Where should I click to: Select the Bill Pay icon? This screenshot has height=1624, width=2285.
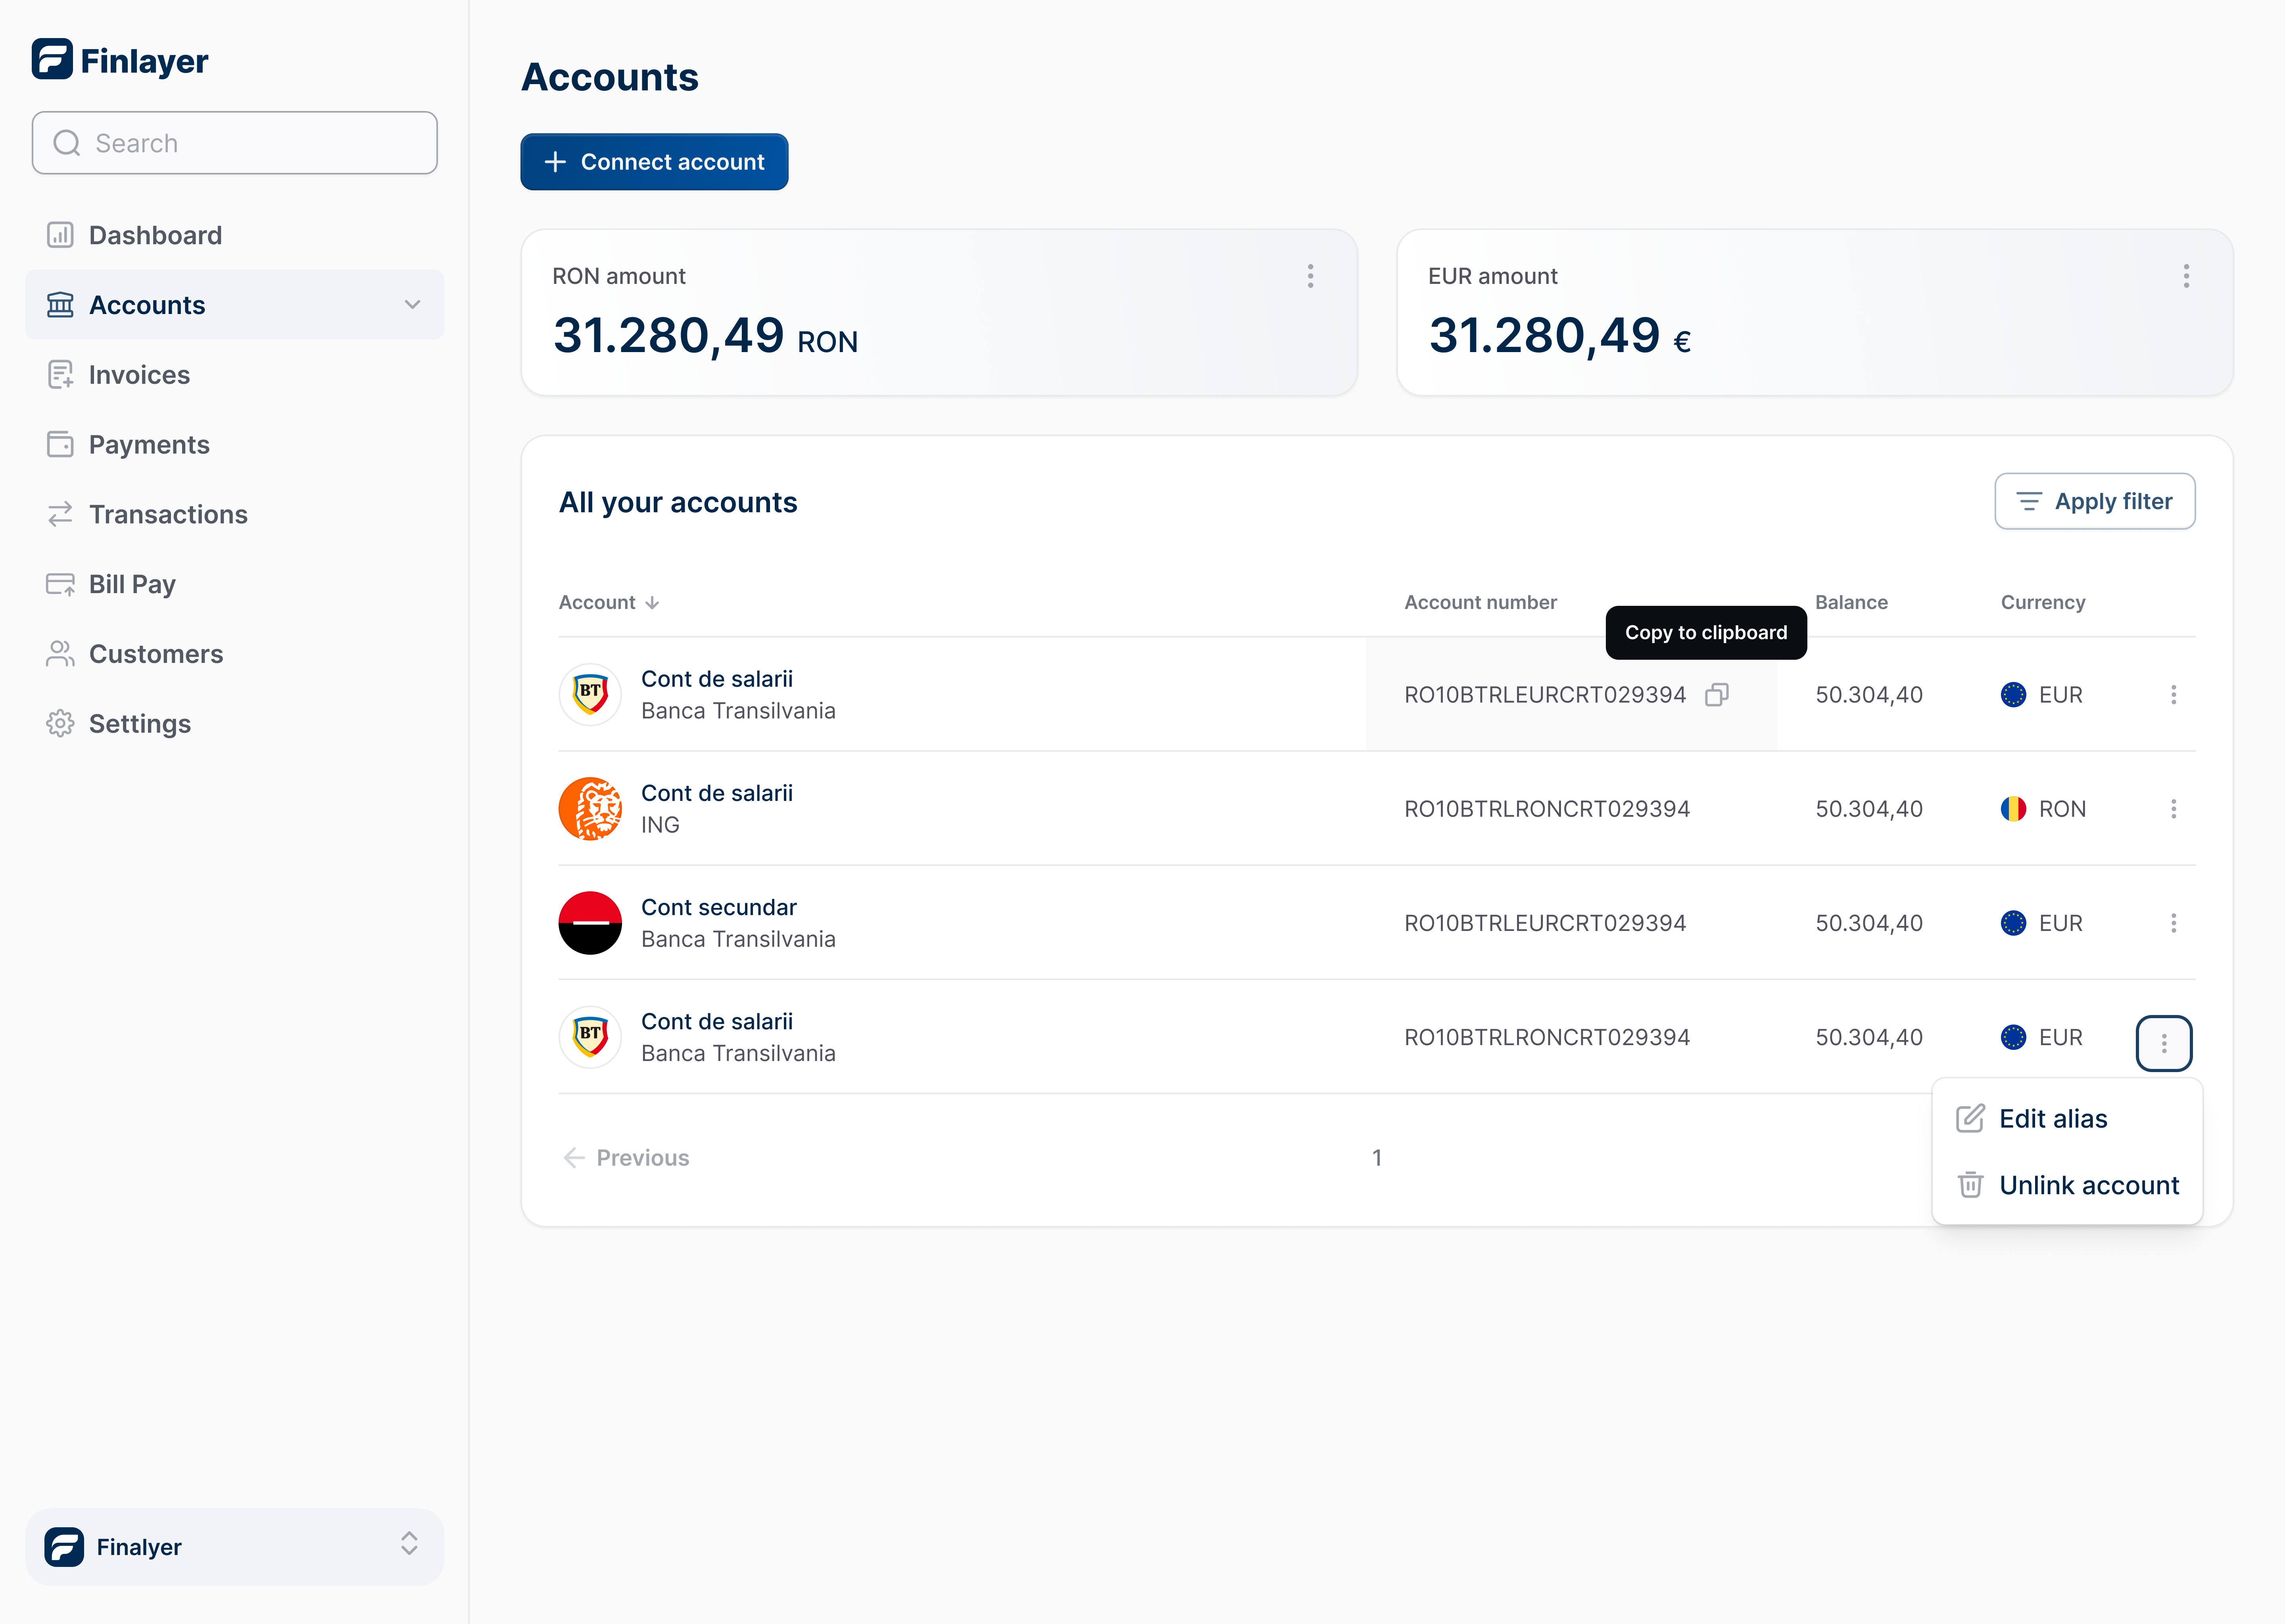[x=60, y=584]
